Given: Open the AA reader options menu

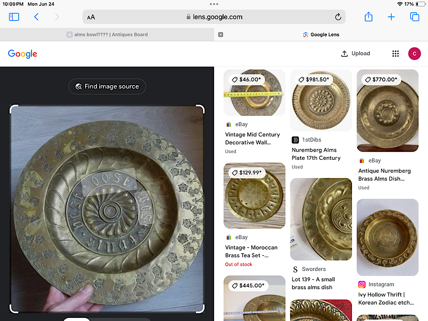Looking at the screenshot, I should click(x=91, y=17).
